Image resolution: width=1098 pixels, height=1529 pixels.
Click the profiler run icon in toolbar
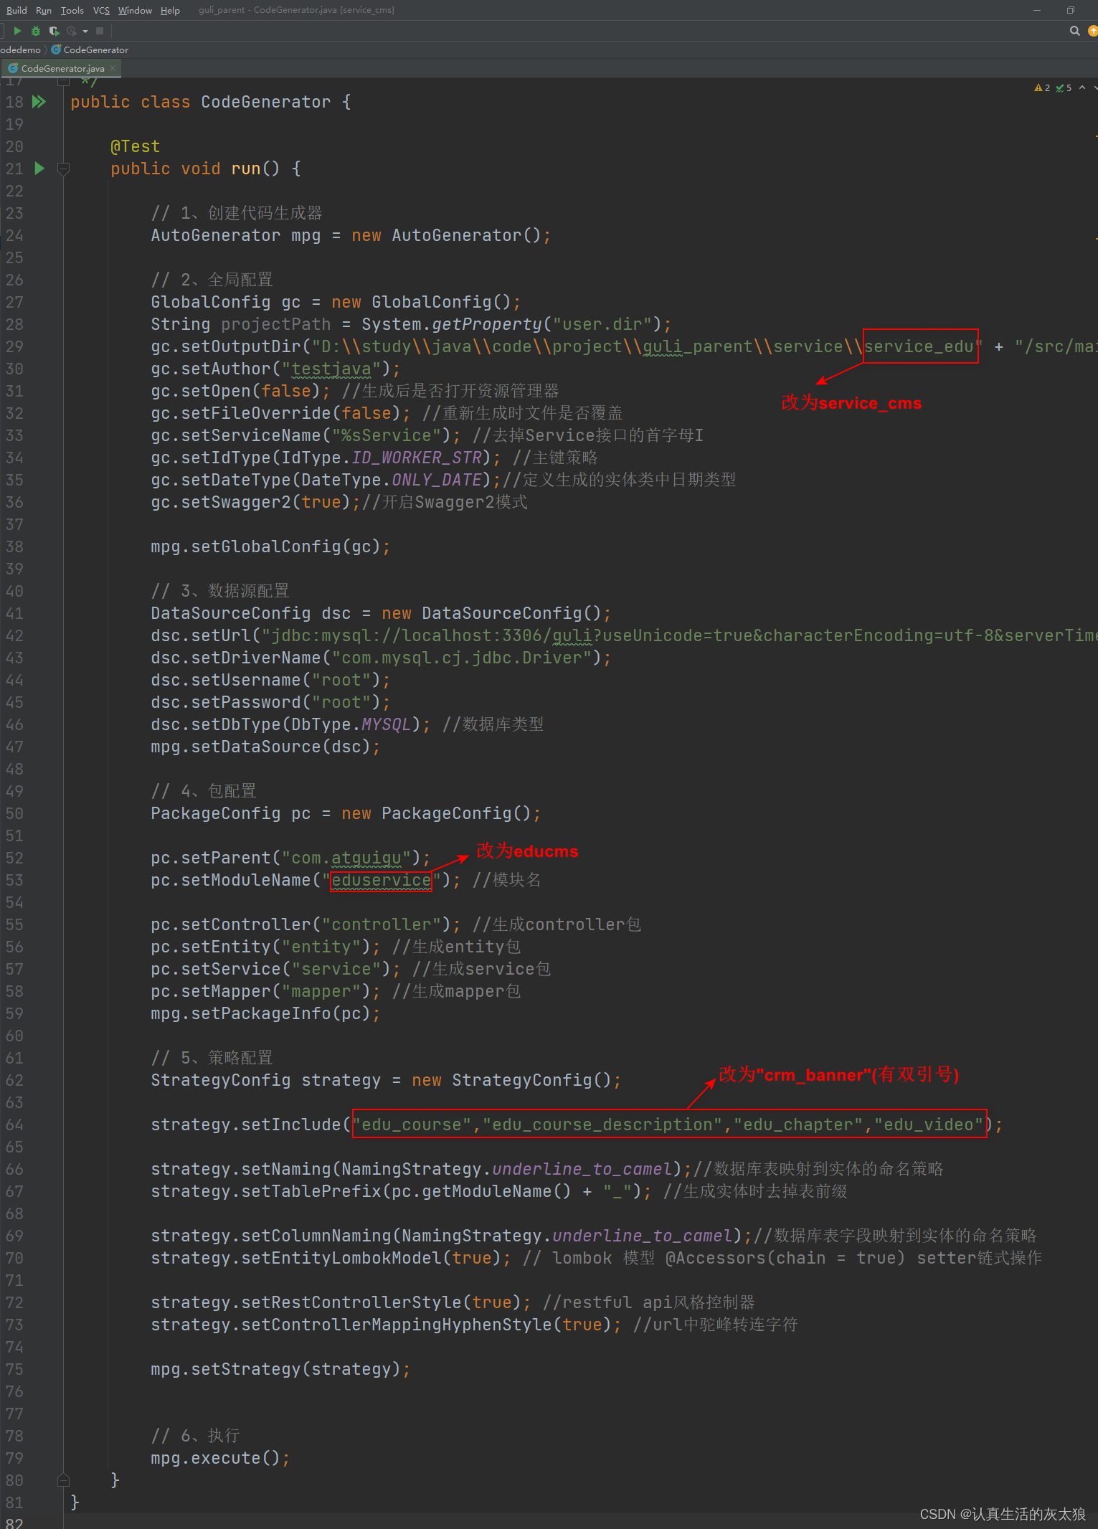tap(71, 31)
